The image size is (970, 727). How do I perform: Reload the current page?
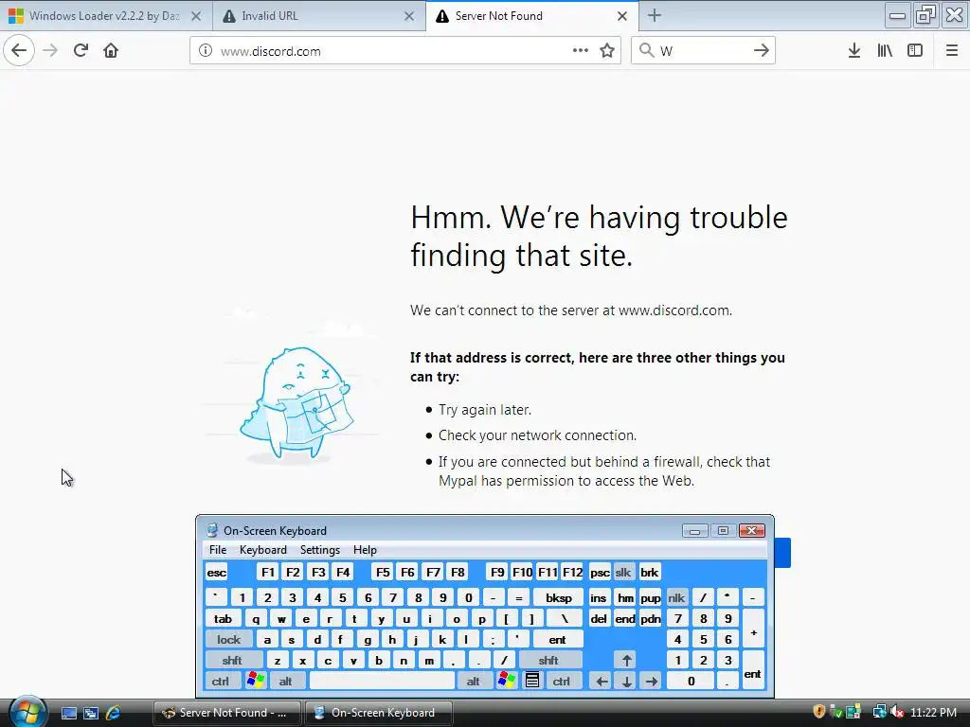click(x=81, y=50)
